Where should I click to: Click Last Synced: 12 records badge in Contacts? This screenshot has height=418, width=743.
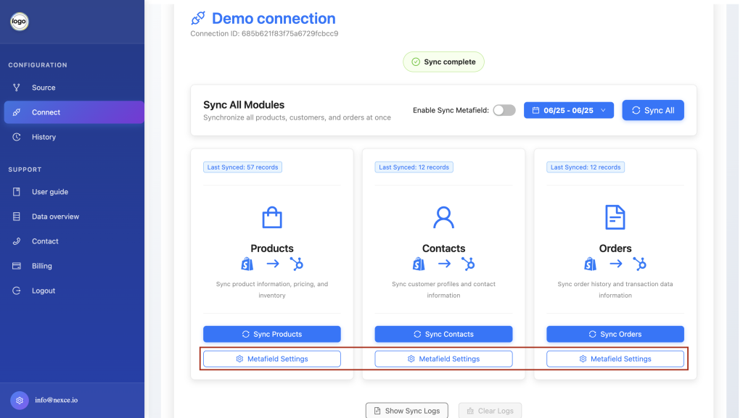click(414, 167)
